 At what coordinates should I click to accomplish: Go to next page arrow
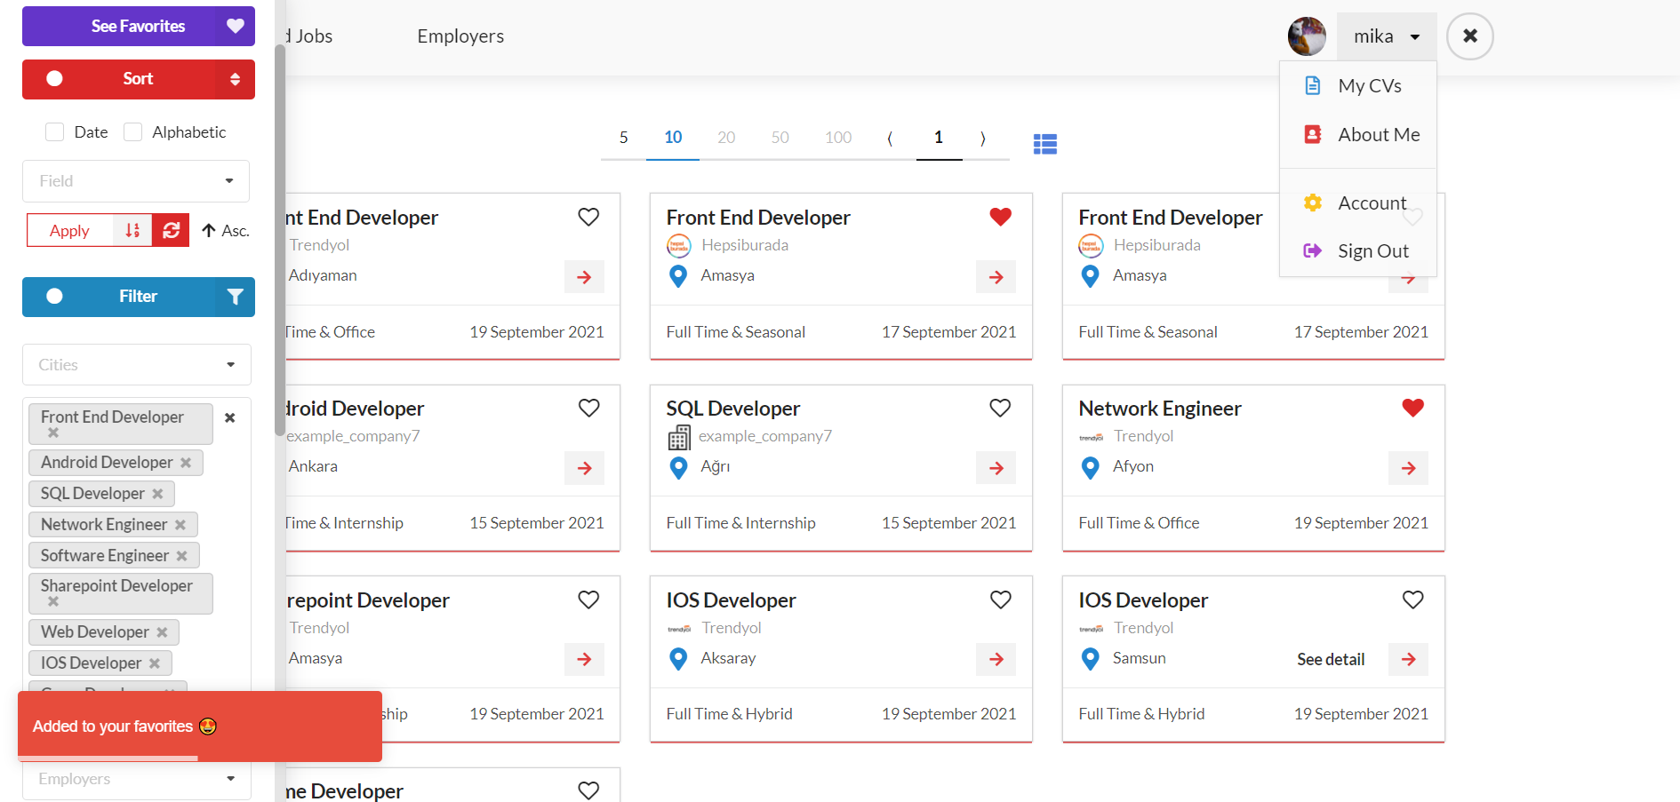tap(983, 138)
